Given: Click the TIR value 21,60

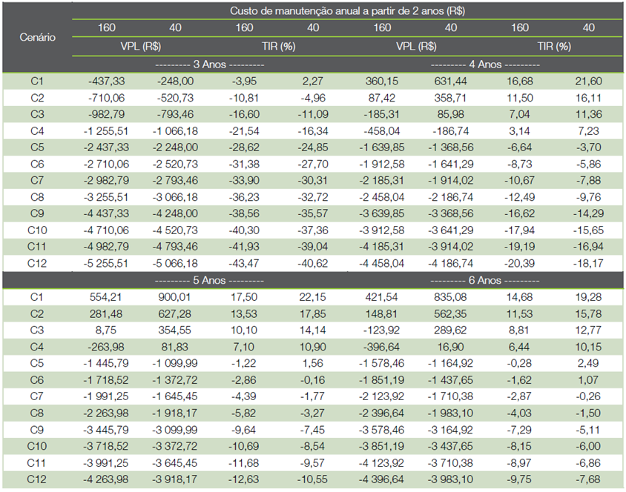Looking at the screenshot, I should click(x=588, y=81).
